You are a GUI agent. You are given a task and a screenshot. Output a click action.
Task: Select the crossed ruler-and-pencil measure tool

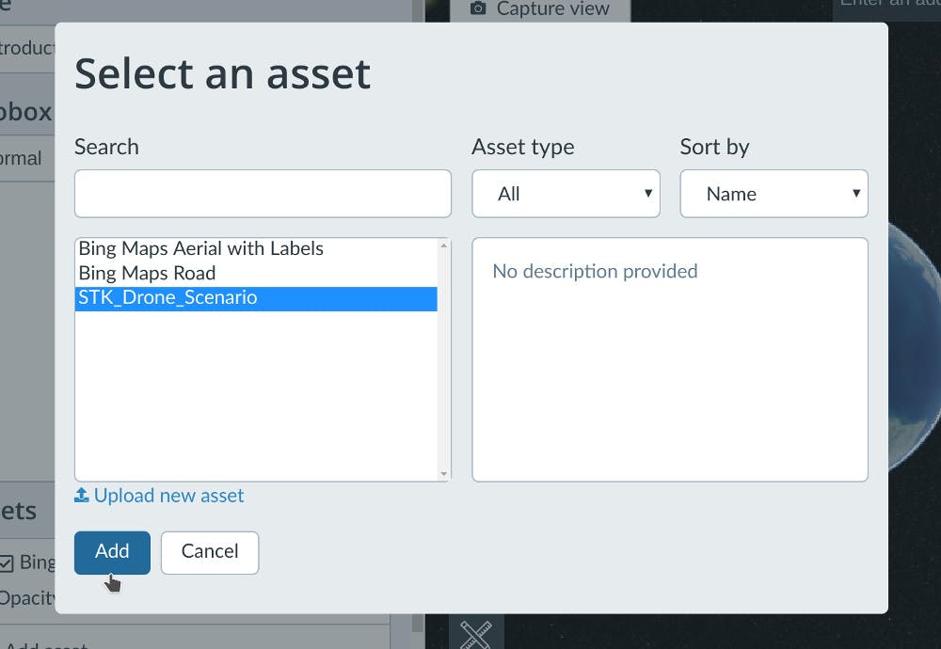click(x=476, y=634)
